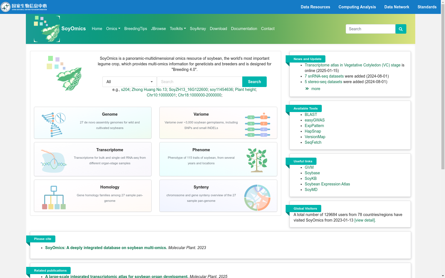Image resolution: width=445 pixels, height=278 pixels.
Task: Click the large soybean pod image beside the intro
Action: tap(65, 73)
